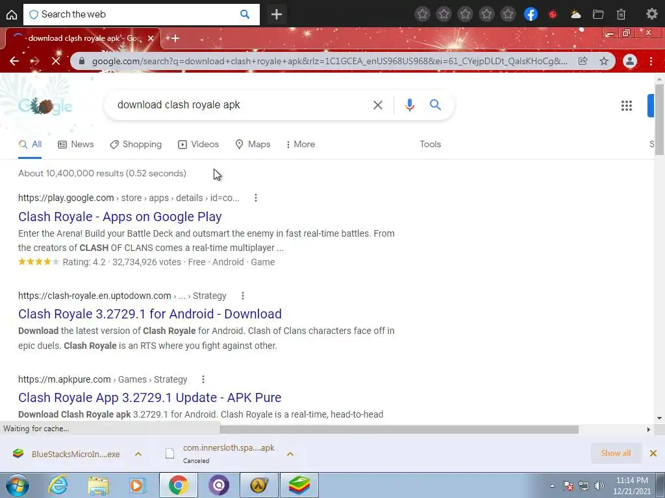This screenshot has height=498, width=665.
Task: Open 'Clash Royale - Apps on Google Play'
Action: (x=120, y=217)
